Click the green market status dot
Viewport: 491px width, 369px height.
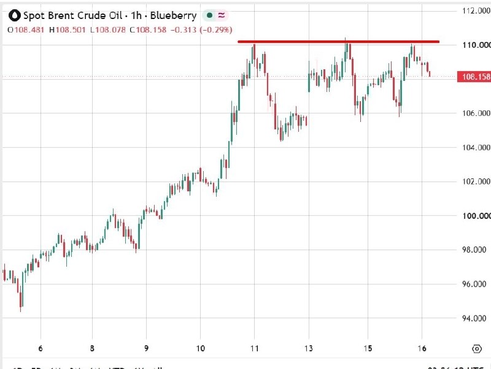click(x=209, y=15)
